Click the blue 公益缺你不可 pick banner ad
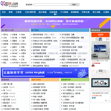 click(45, 72)
